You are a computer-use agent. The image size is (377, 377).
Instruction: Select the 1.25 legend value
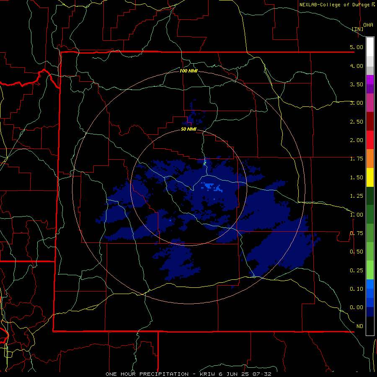point(356,196)
